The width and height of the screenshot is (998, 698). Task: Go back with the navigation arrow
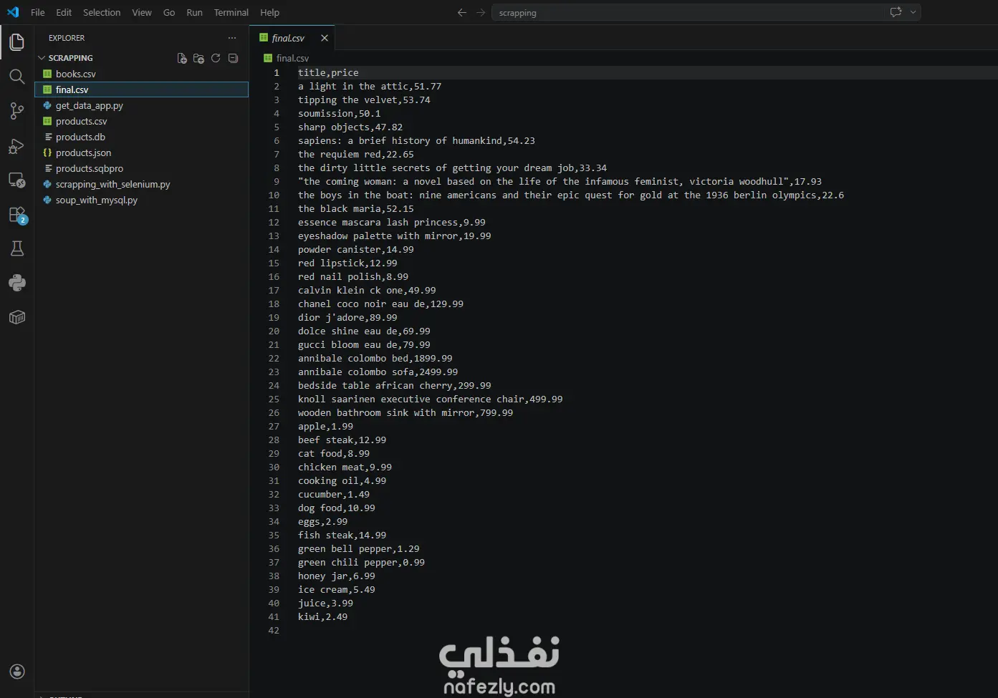462,12
